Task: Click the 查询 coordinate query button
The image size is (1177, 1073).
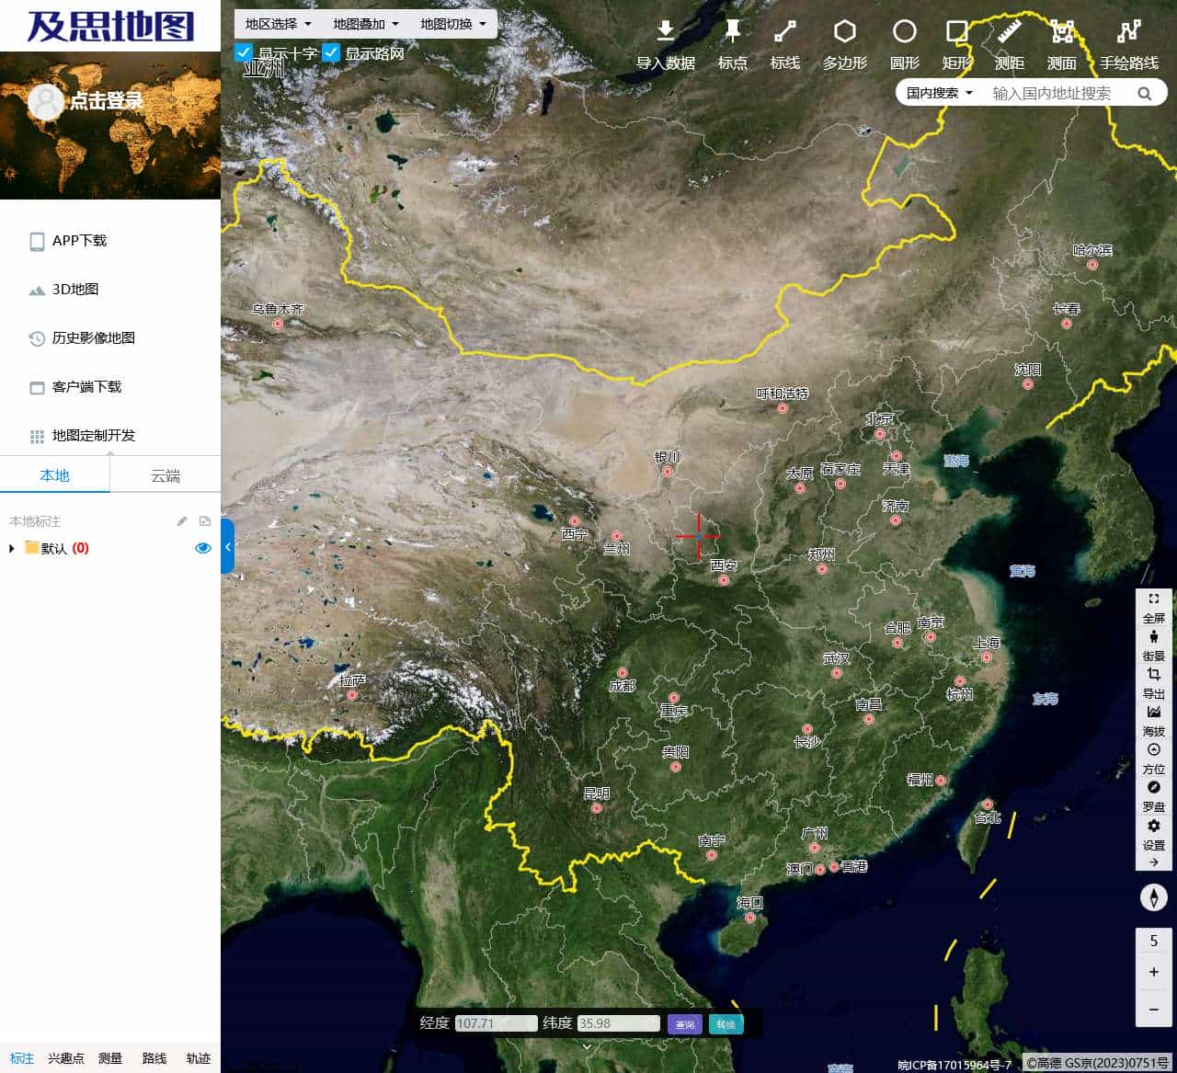Action: (x=684, y=1023)
